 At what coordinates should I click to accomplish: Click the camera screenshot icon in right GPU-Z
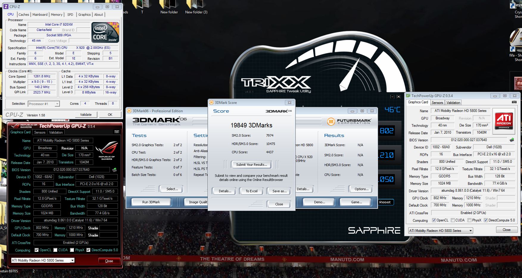(x=514, y=102)
